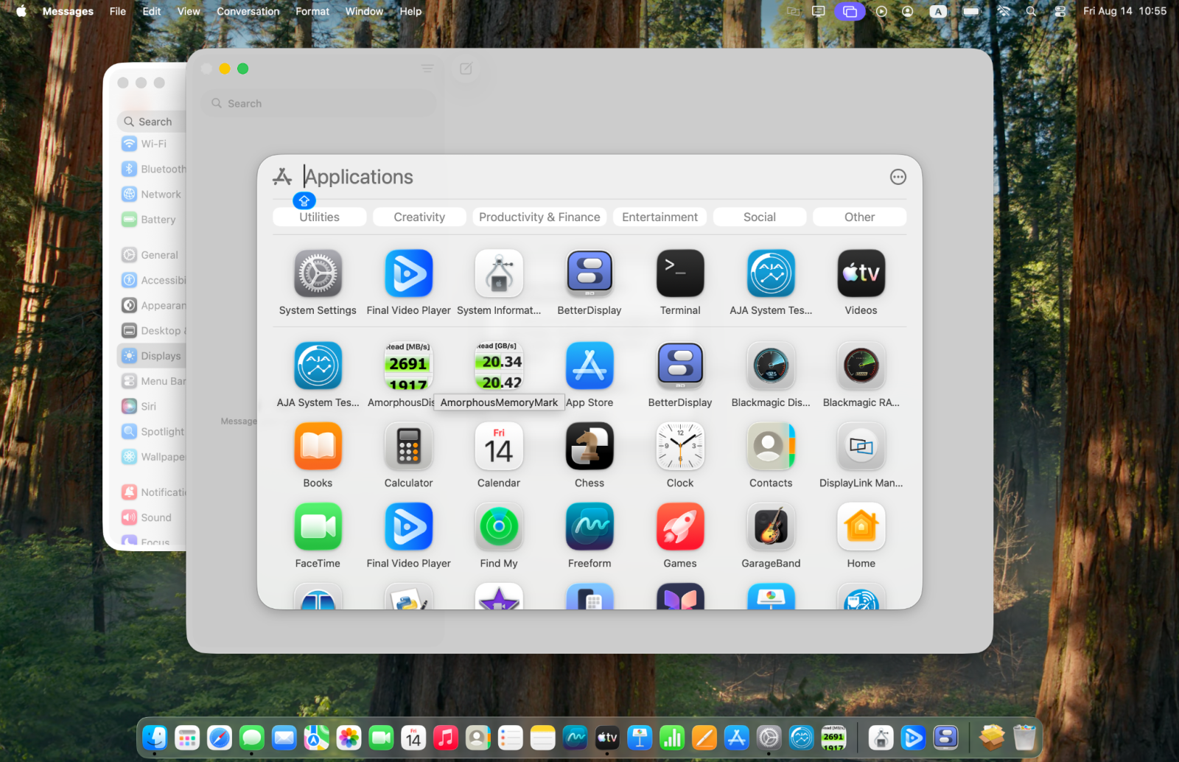The image size is (1179, 762).
Task: Filter apps by Social
Action: coord(760,217)
